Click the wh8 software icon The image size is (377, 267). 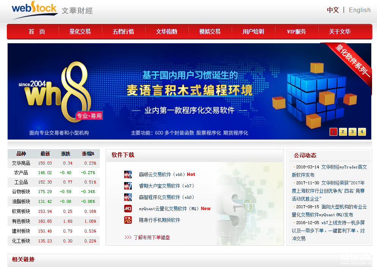pos(128,197)
